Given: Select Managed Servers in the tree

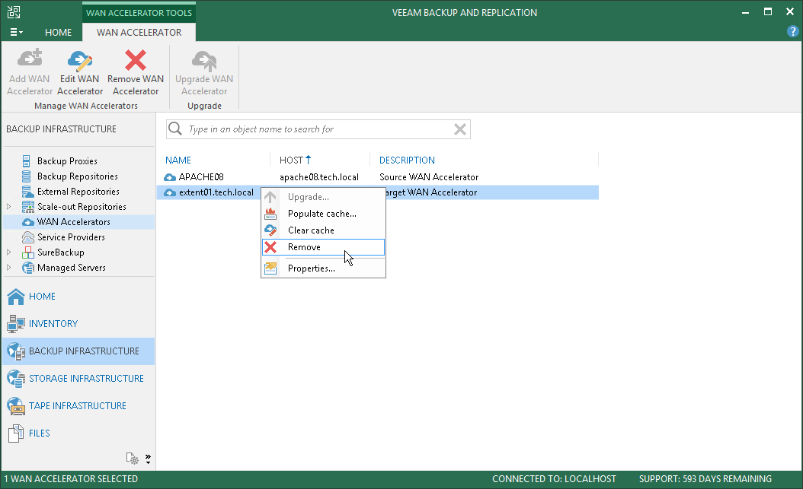Looking at the screenshot, I should click(x=71, y=268).
